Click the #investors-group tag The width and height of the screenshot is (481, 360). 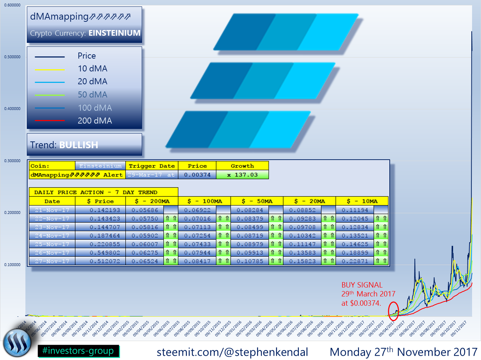78,351
